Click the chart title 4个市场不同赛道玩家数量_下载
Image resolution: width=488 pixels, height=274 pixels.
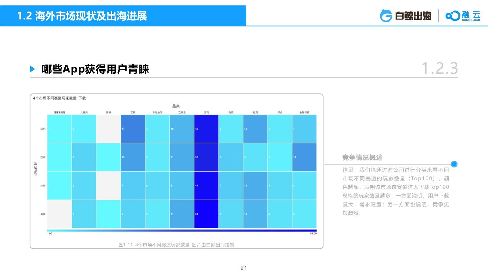click(x=59, y=98)
